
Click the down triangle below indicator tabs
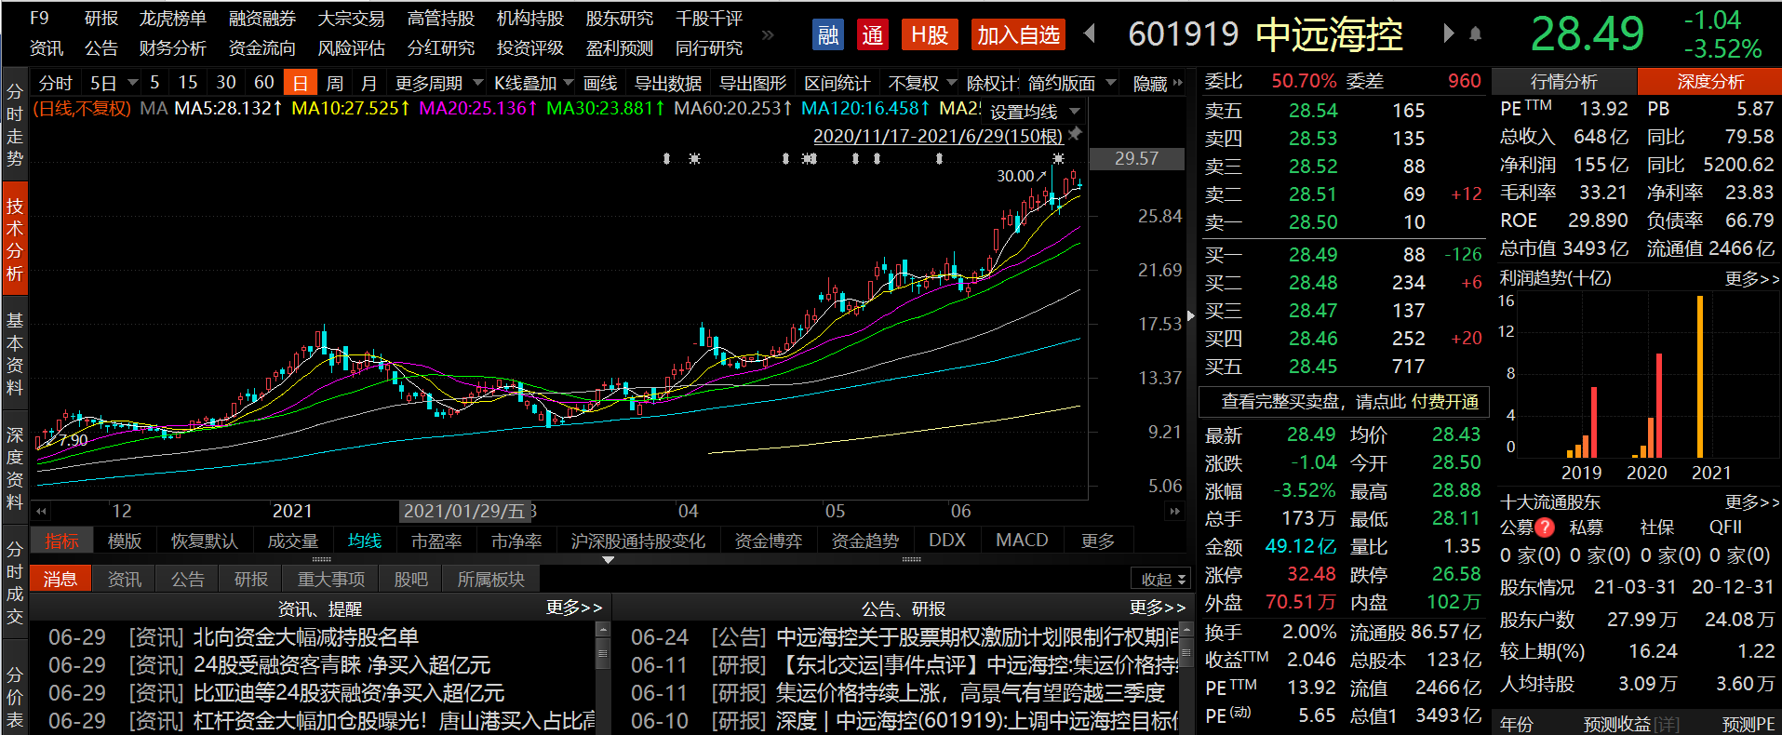608,560
